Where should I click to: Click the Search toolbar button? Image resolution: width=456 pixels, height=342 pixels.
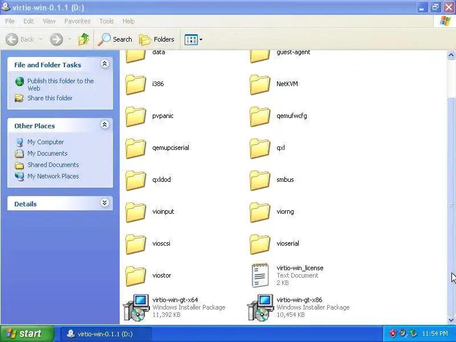click(x=115, y=39)
